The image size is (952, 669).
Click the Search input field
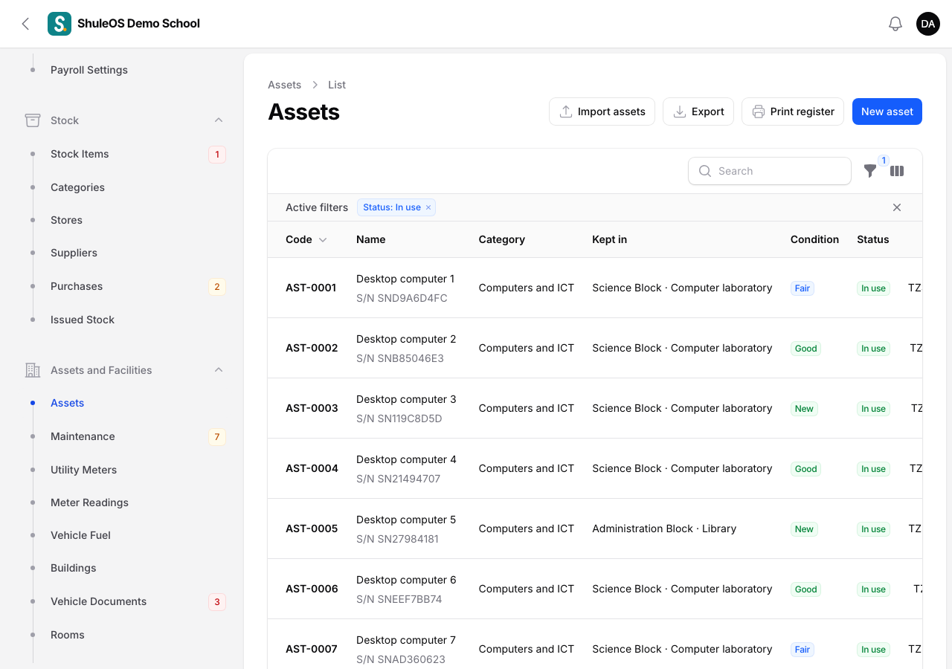770,171
